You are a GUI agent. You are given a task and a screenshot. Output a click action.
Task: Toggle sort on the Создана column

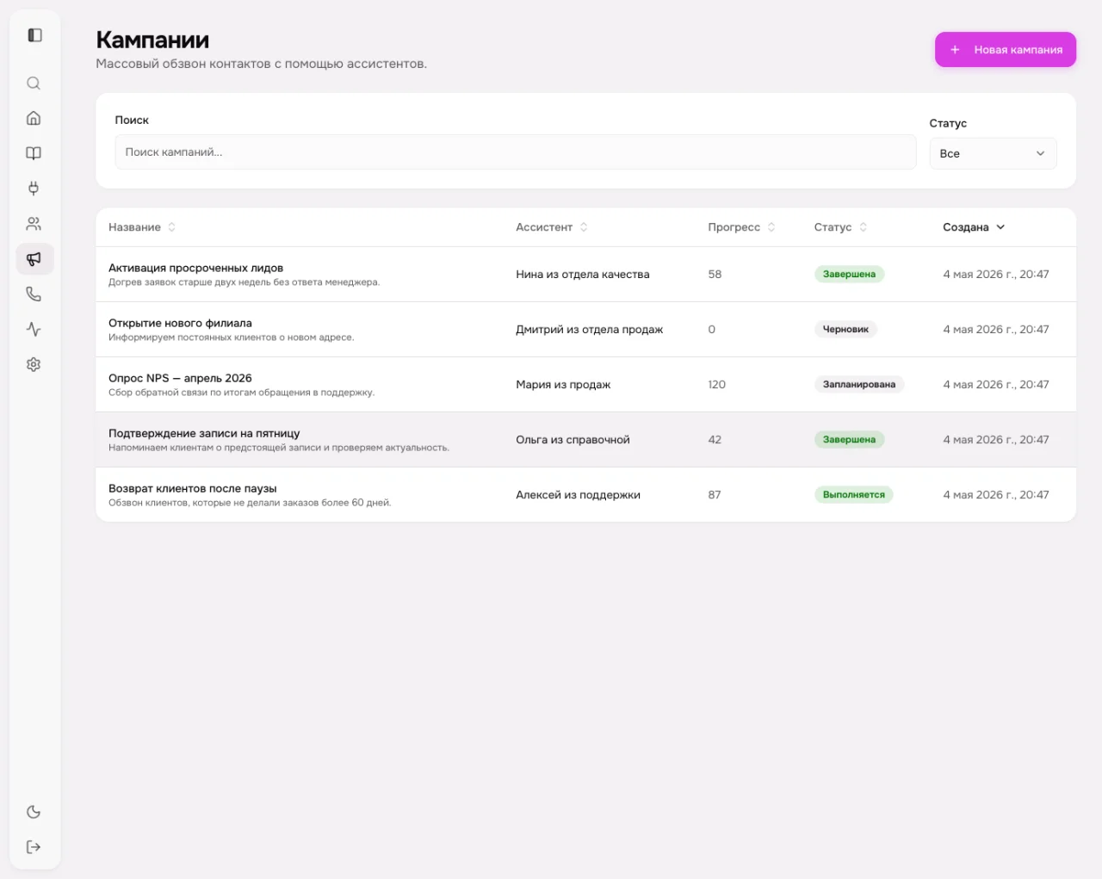coord(974,227)
